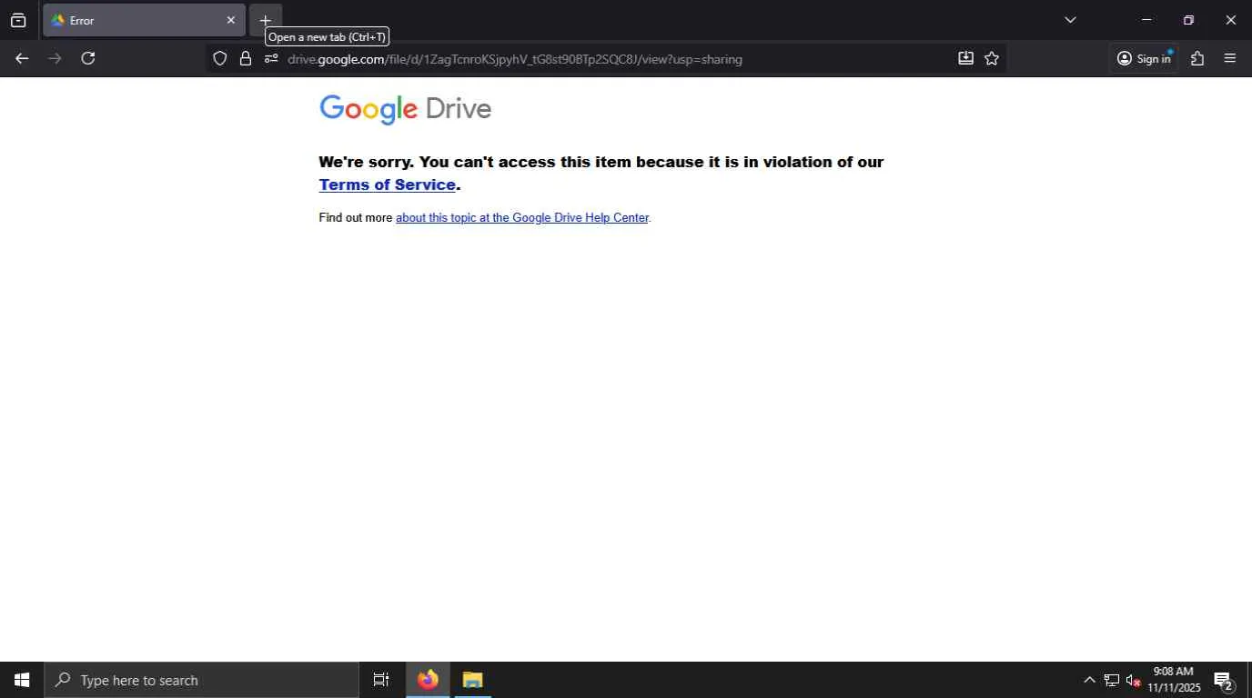Viewport: 1252px width, 698px height.
Task: Reload the current page
Action: click(x=88, y=58)
